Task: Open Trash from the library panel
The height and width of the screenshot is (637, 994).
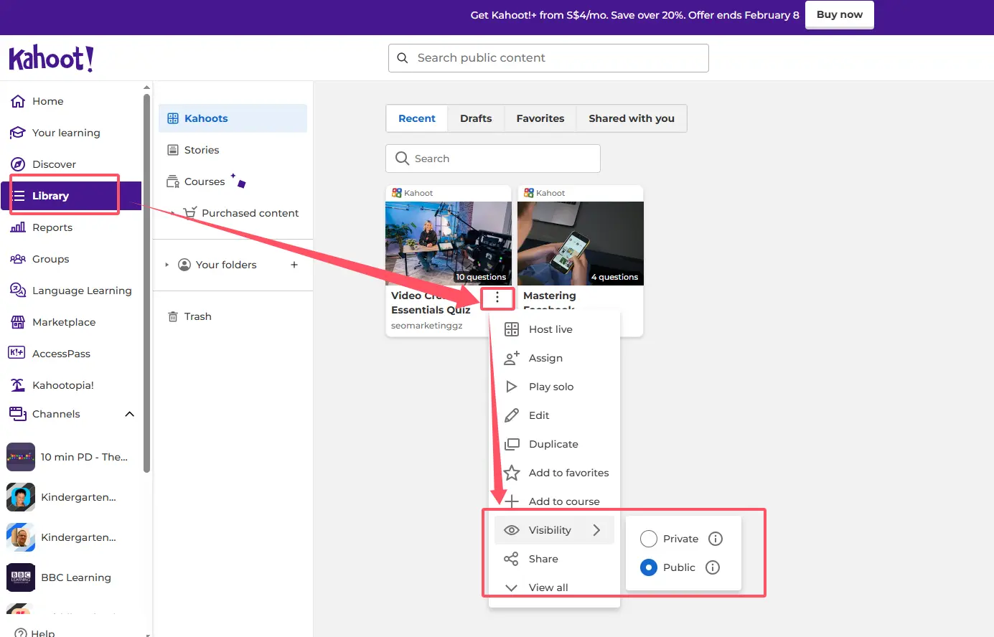Action: pos(197,316)
